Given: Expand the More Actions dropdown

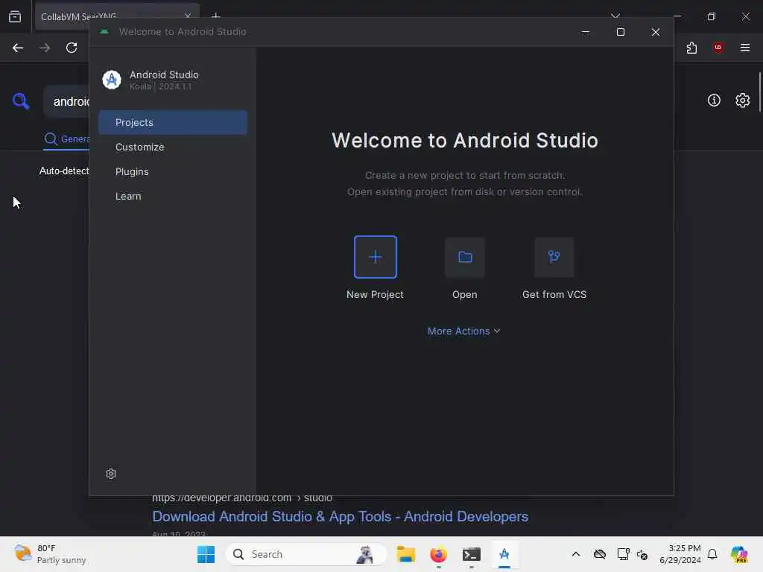Looking at the screenshot, I should [463, 331].
